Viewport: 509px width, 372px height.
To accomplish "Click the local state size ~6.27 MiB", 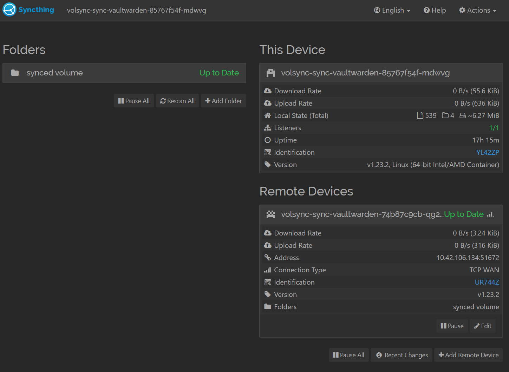I will (483, 115).
